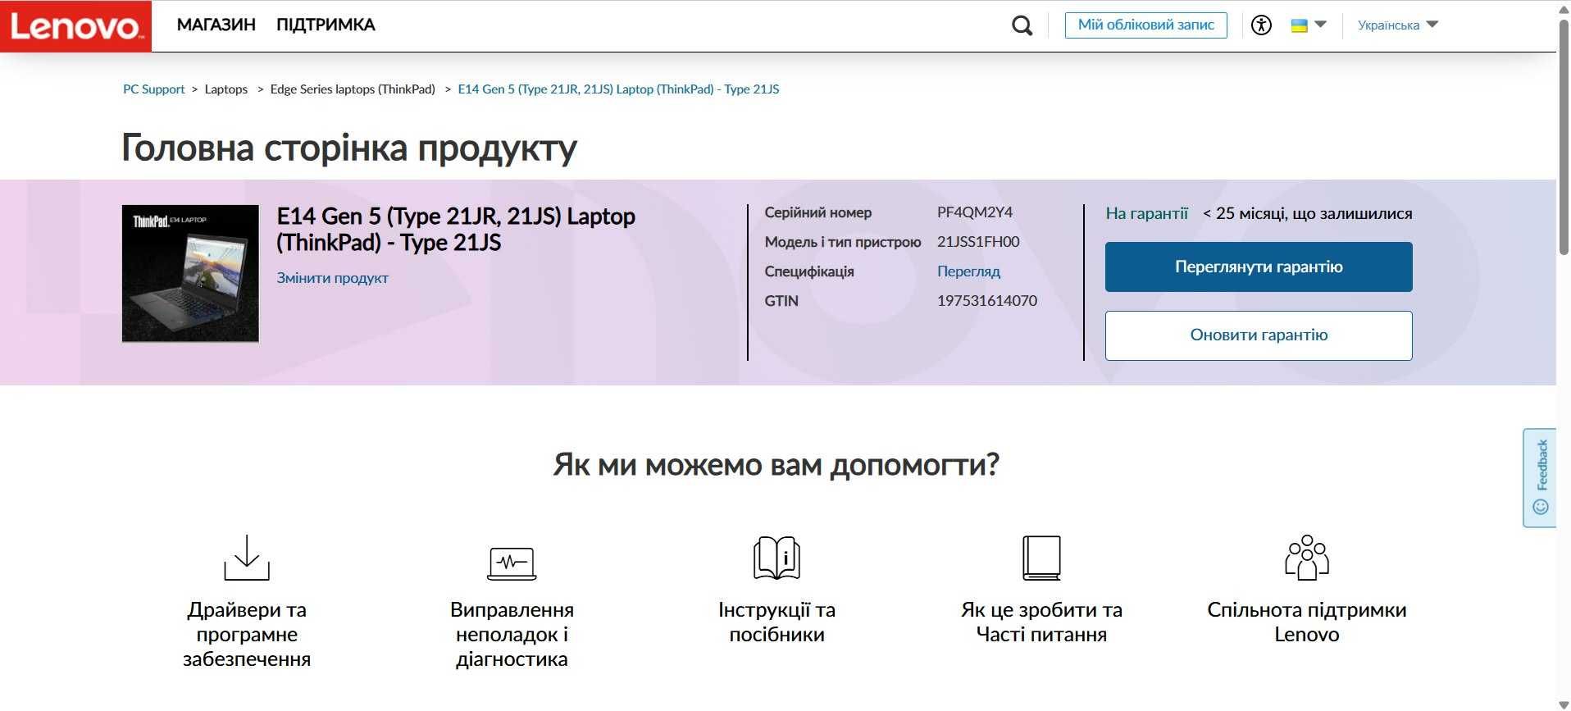This screenshot has width=1571, height=711.
Task: Click the how-to closed book icon
Action: (1041, 558)
